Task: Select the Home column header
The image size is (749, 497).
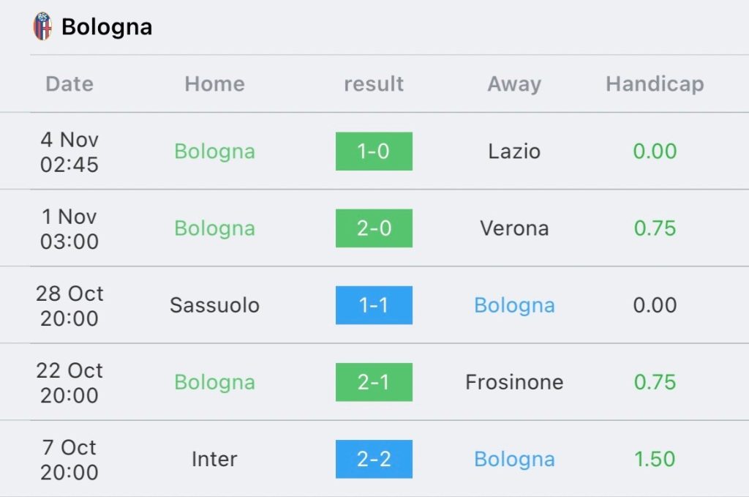Action: tap(214, 84)
